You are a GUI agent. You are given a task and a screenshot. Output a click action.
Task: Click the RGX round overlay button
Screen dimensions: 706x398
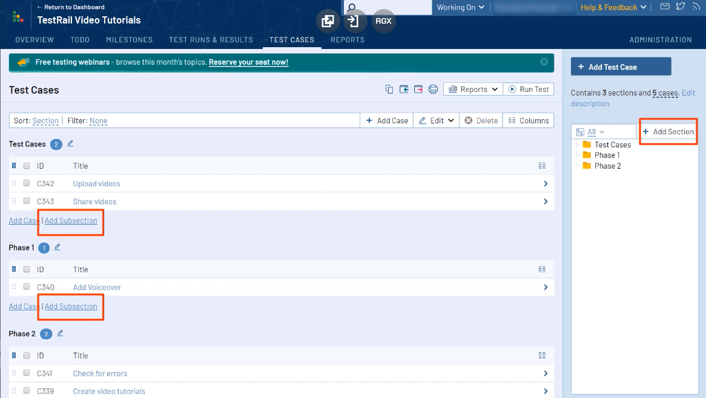(383, 21)
